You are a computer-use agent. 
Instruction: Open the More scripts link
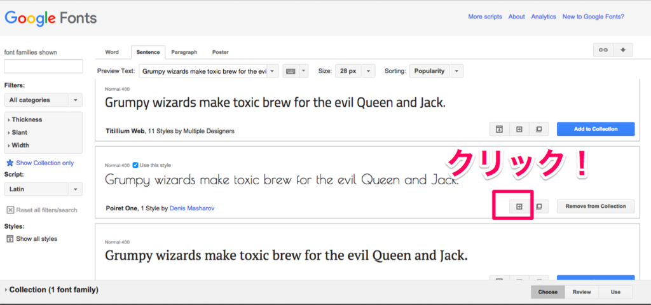pos(485,17)
